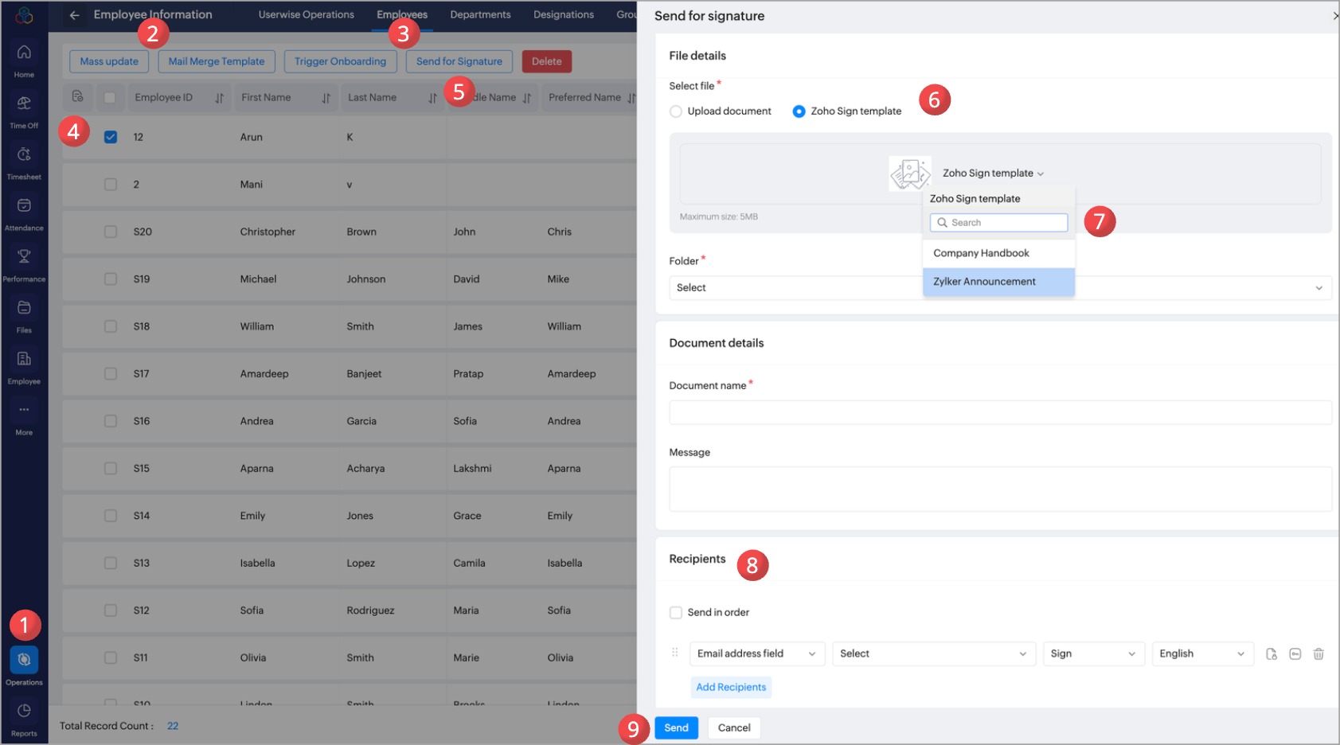Collapse the Zoho Sign template dropdown
The width and height of the screenshot is (1340, 745).
[x=994, y=174]
